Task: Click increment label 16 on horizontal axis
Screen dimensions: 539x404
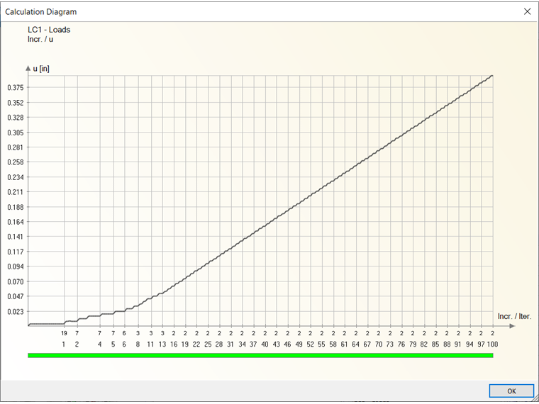Action: [x=174, y=344]
